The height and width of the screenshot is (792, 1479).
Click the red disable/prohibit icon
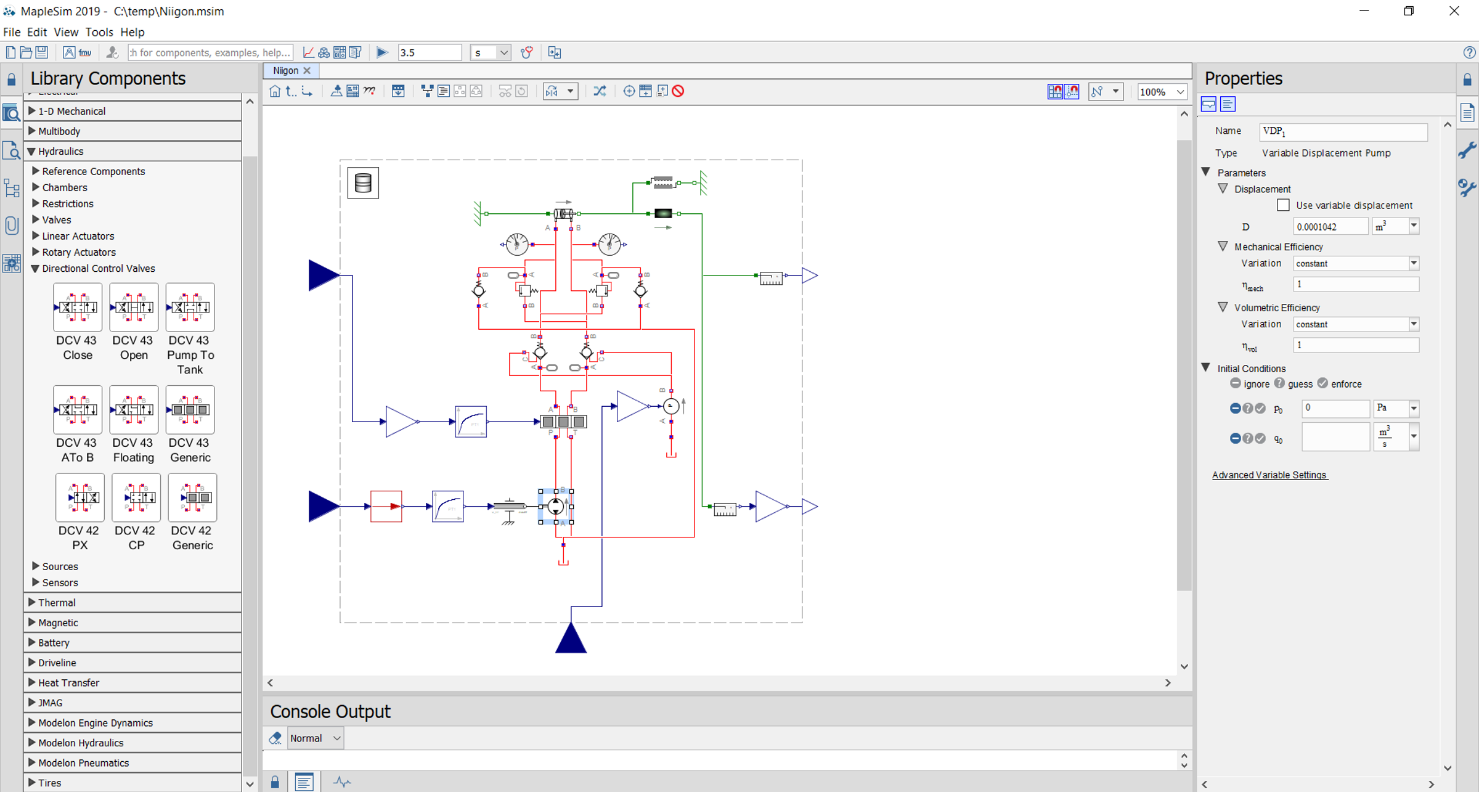678,91
